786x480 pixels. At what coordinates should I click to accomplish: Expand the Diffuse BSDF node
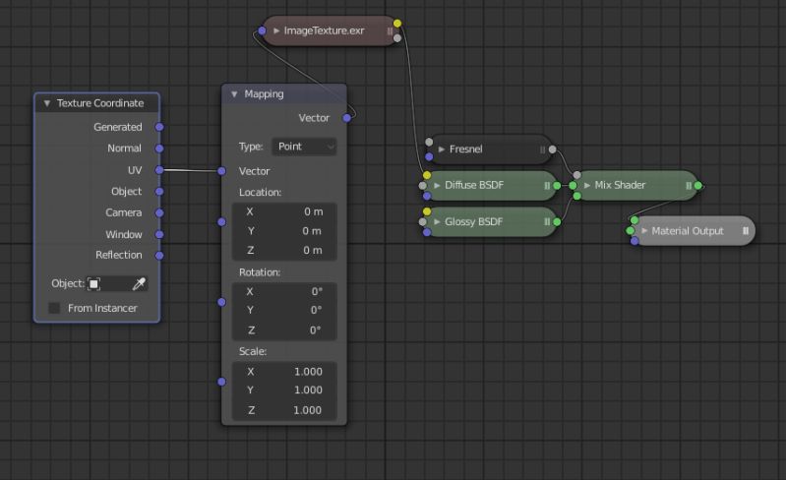437,185
